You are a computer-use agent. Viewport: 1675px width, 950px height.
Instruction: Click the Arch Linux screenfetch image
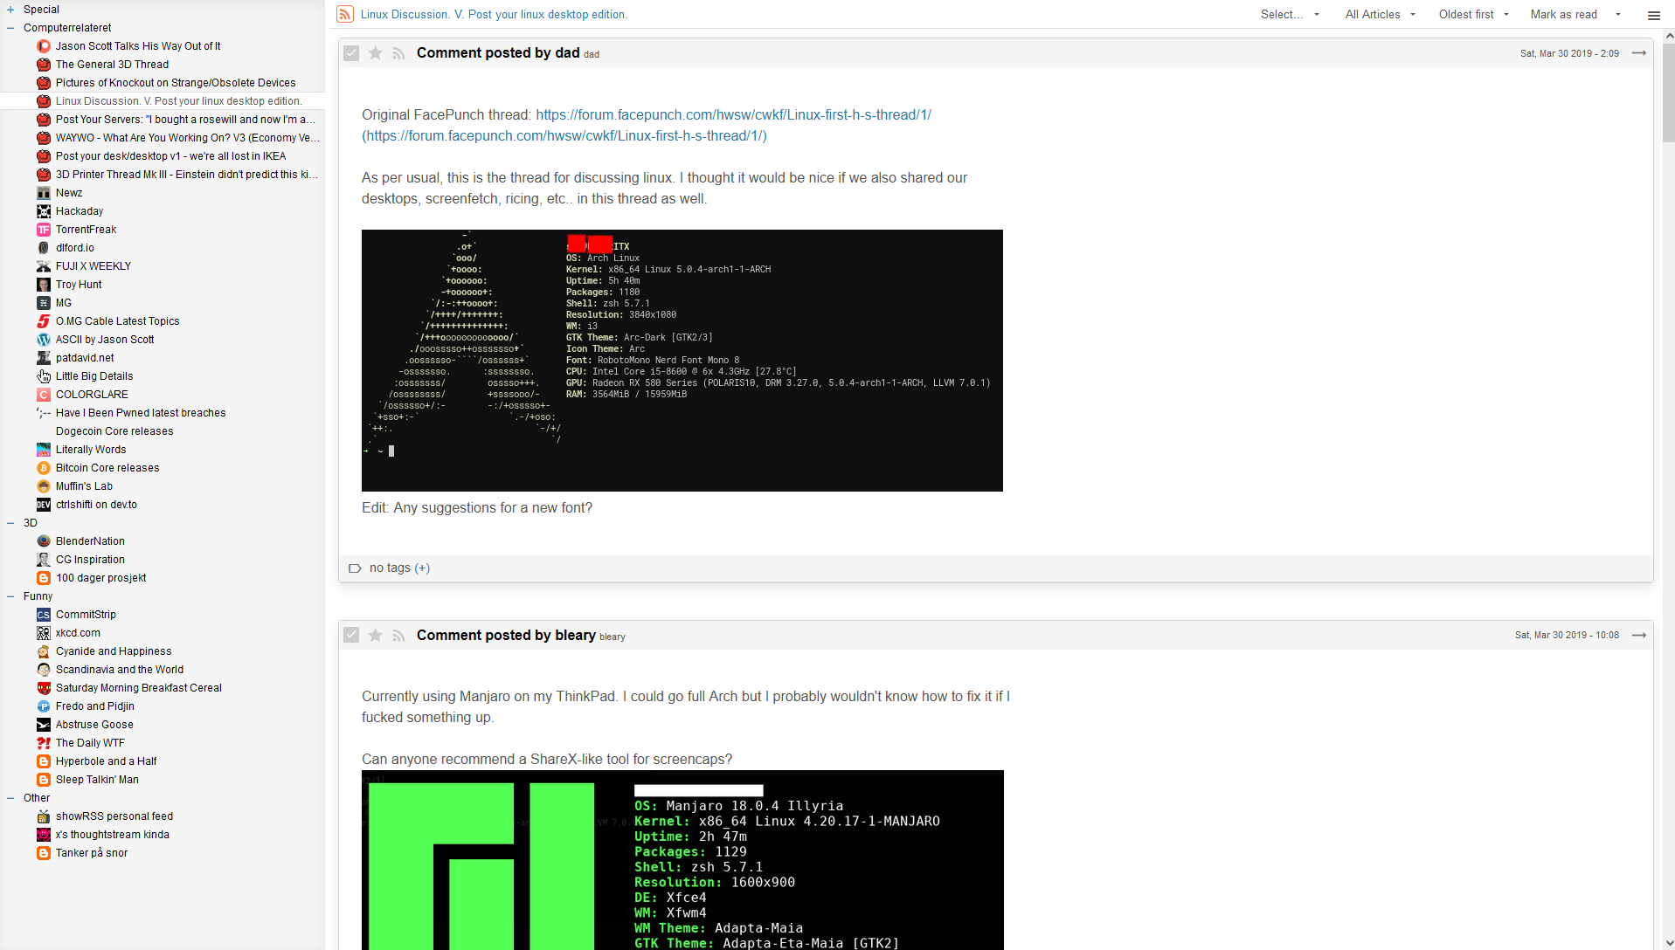tap(682, 360)
